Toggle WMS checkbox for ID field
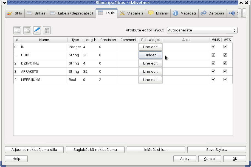Viewport: 251px width, 167px height. click(213, 47)
